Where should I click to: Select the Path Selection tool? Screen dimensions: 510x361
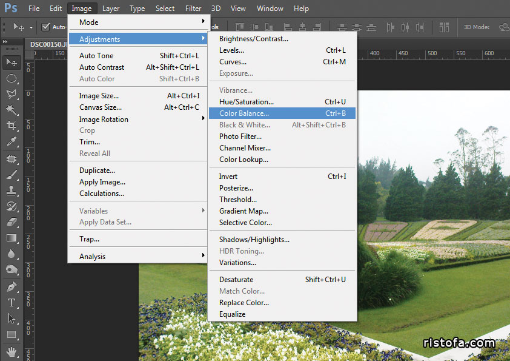click(12, 319)
